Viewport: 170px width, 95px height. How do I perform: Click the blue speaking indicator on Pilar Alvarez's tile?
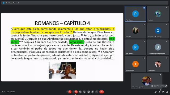tap(144, 8)
